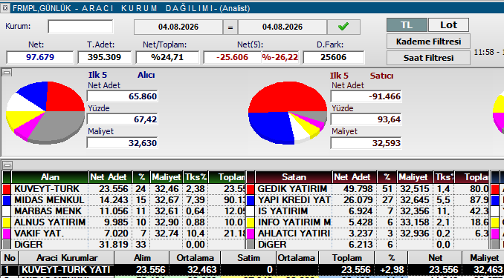Sort bottom table by Toplam header

tap(346, 258)
